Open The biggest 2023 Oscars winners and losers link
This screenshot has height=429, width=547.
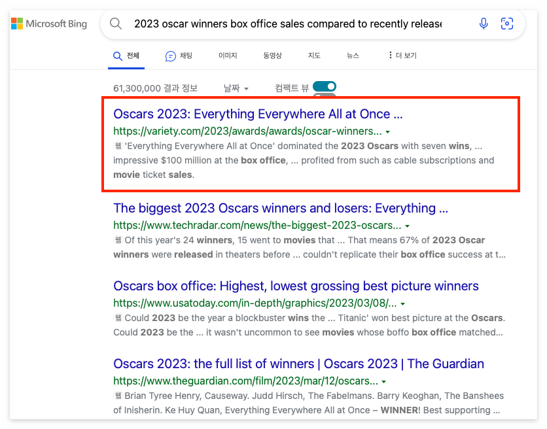[281, 208]
